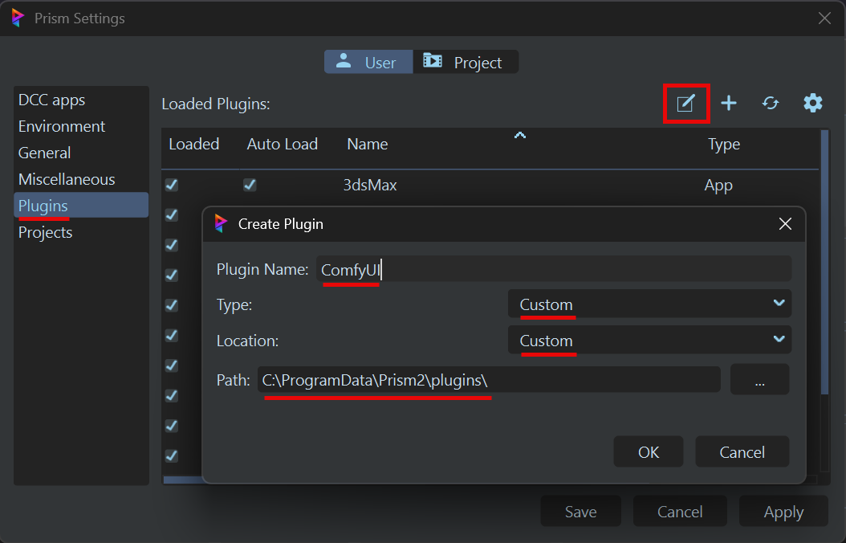Expand the Type dropdown
Viewport: 846px width, 543px height.
pyautogui.click(x=649, y=304)
